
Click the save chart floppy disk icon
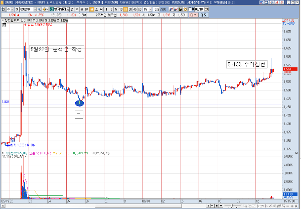coord(181,9)
